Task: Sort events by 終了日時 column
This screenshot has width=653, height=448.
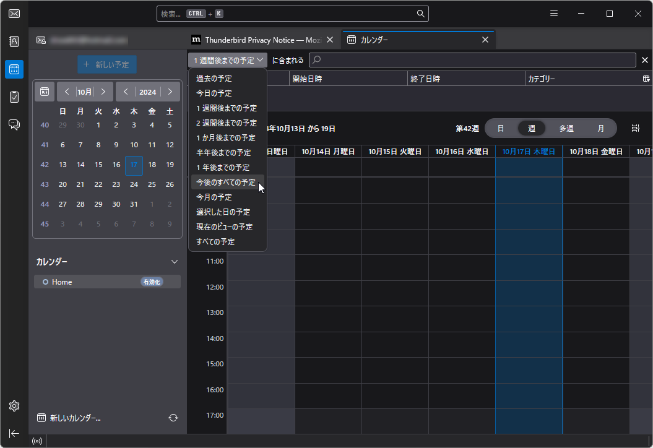Action: coord(466,79)
